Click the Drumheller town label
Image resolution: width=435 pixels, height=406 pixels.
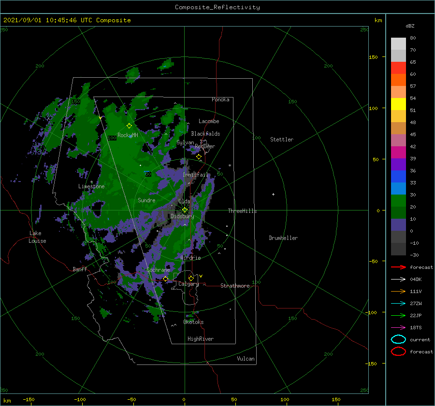(x=283, y=238)
